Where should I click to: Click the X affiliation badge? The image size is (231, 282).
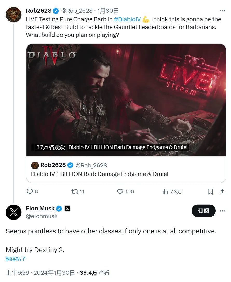pos(67,208)
